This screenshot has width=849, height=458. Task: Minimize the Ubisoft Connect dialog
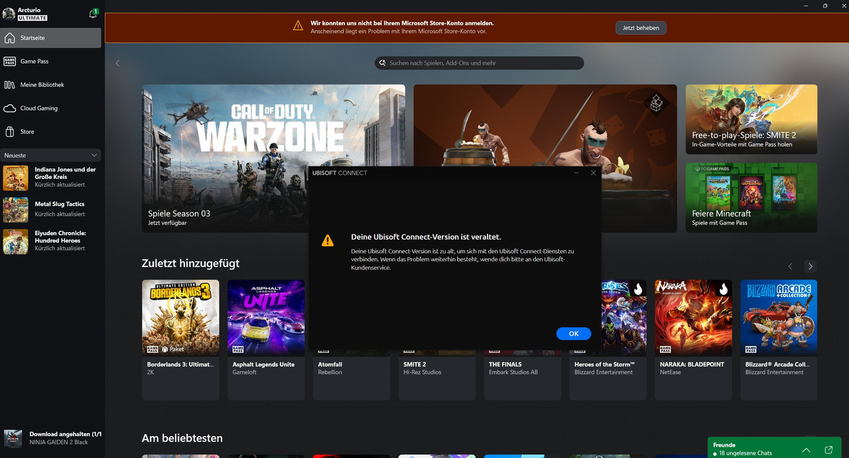[x=576, y=173]
